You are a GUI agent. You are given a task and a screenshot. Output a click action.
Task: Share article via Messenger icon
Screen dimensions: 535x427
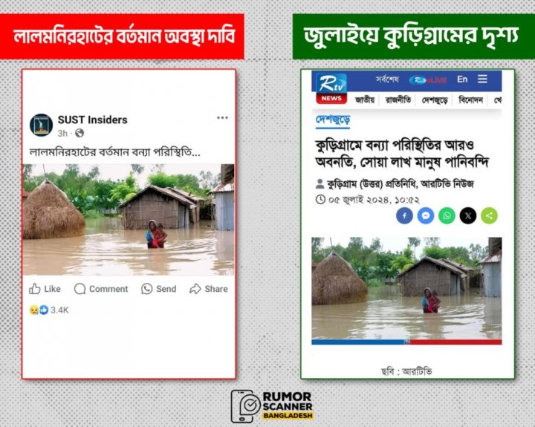(x=426, y=215)
